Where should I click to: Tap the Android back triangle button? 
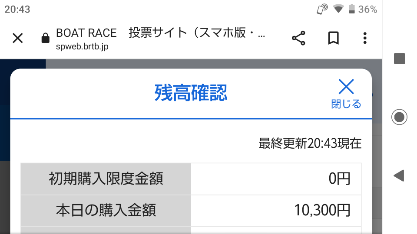[399, 175]
